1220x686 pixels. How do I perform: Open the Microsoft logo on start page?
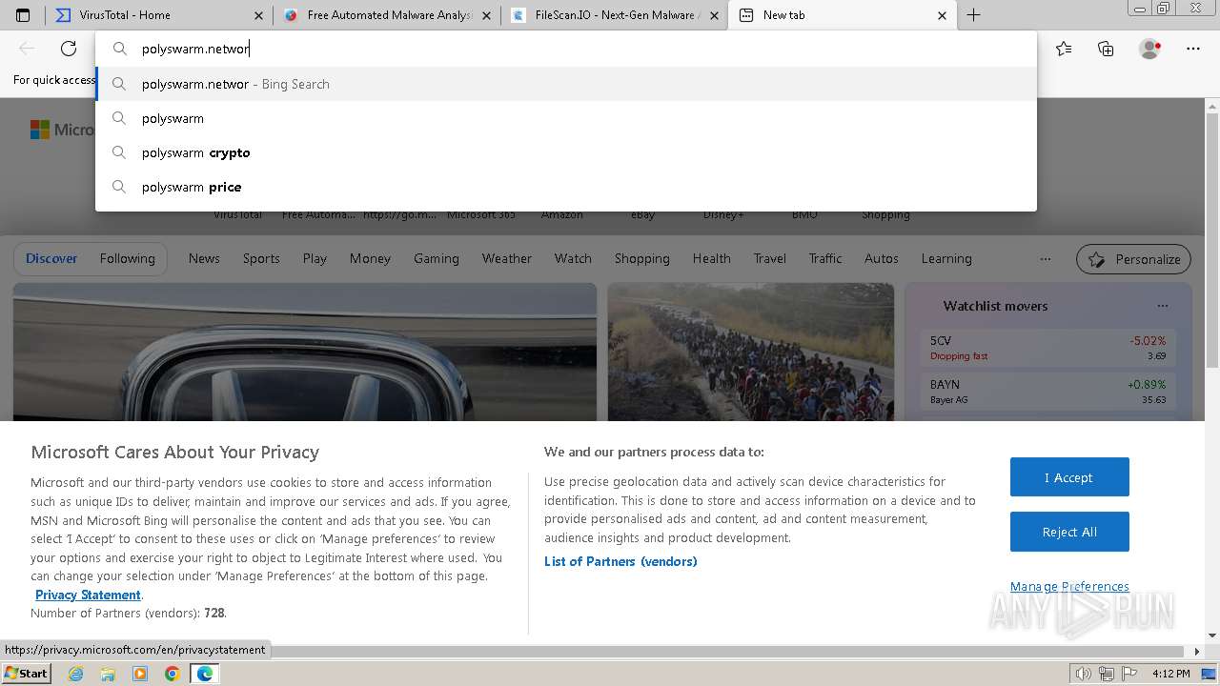[x=39, y=130]
